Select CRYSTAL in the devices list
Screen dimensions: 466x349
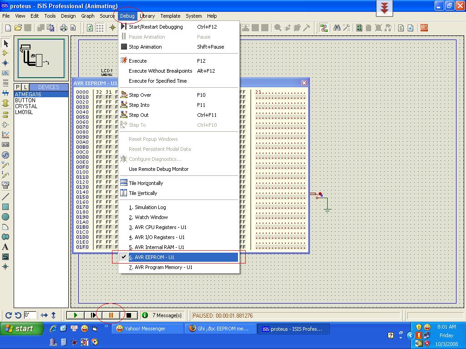[26, 106]
